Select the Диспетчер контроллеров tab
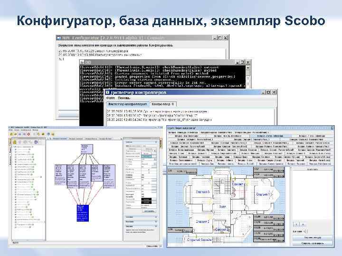This screenshot has width=342, height=256. click(128, 104)
